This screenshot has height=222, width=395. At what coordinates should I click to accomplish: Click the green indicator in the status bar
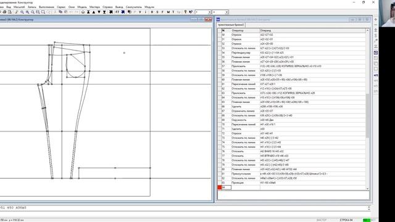pos(367,220)
